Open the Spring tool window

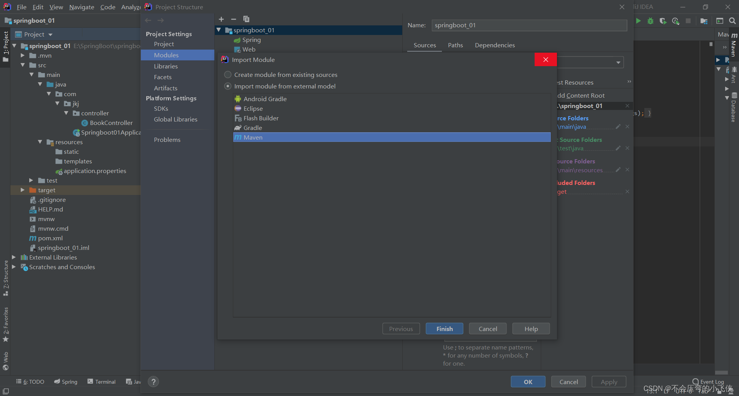(66, 382)
